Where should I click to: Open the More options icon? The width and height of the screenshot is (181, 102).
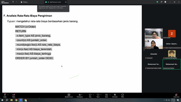(122, 95)
